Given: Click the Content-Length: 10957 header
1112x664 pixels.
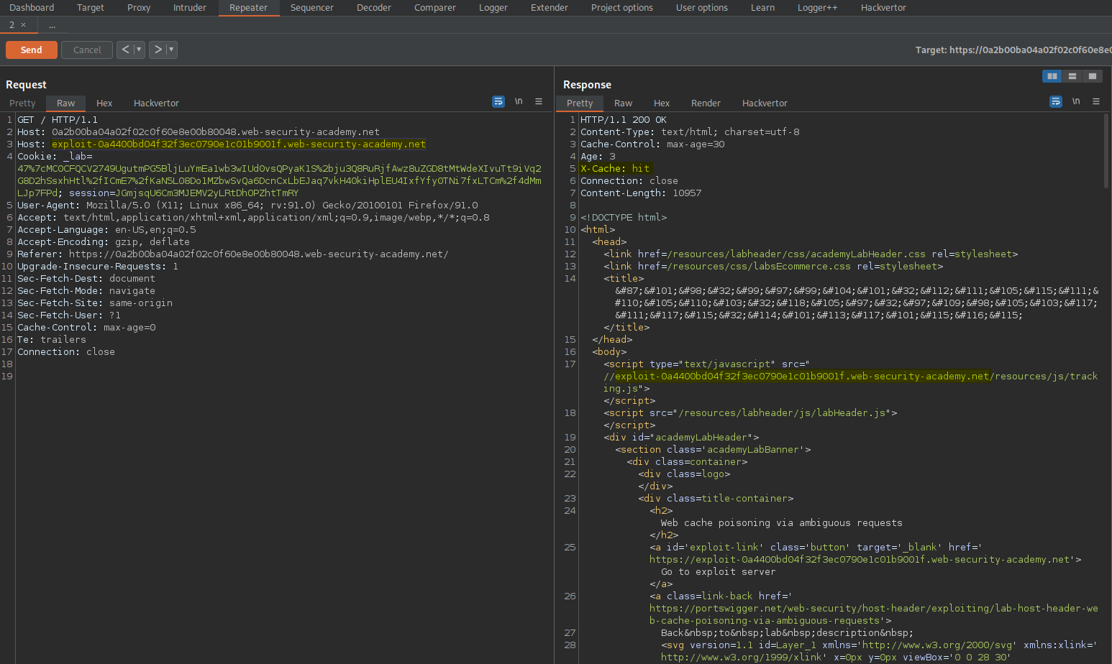Looking at the screenshot, I should click(x=641, y=193).
